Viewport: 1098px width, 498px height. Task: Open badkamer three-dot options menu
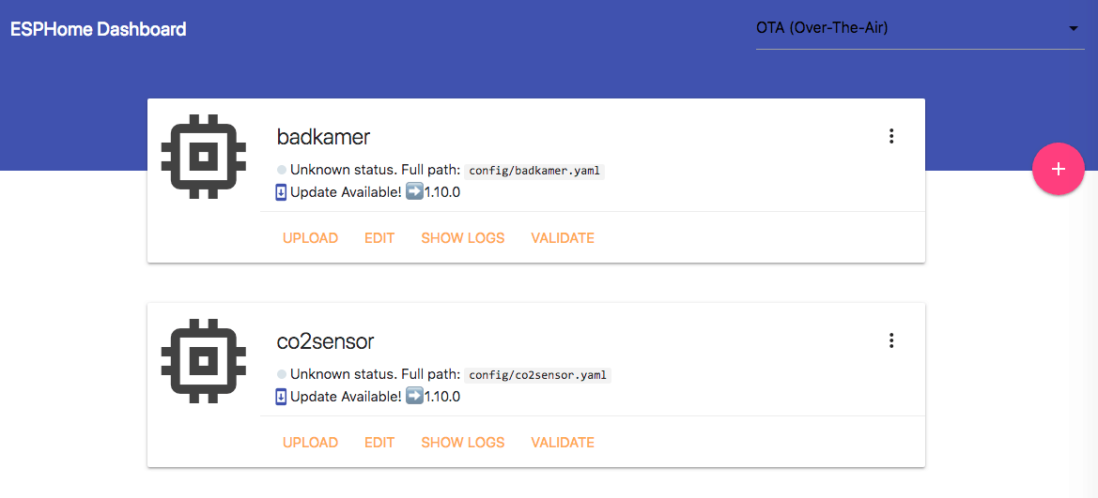point(891,137)
